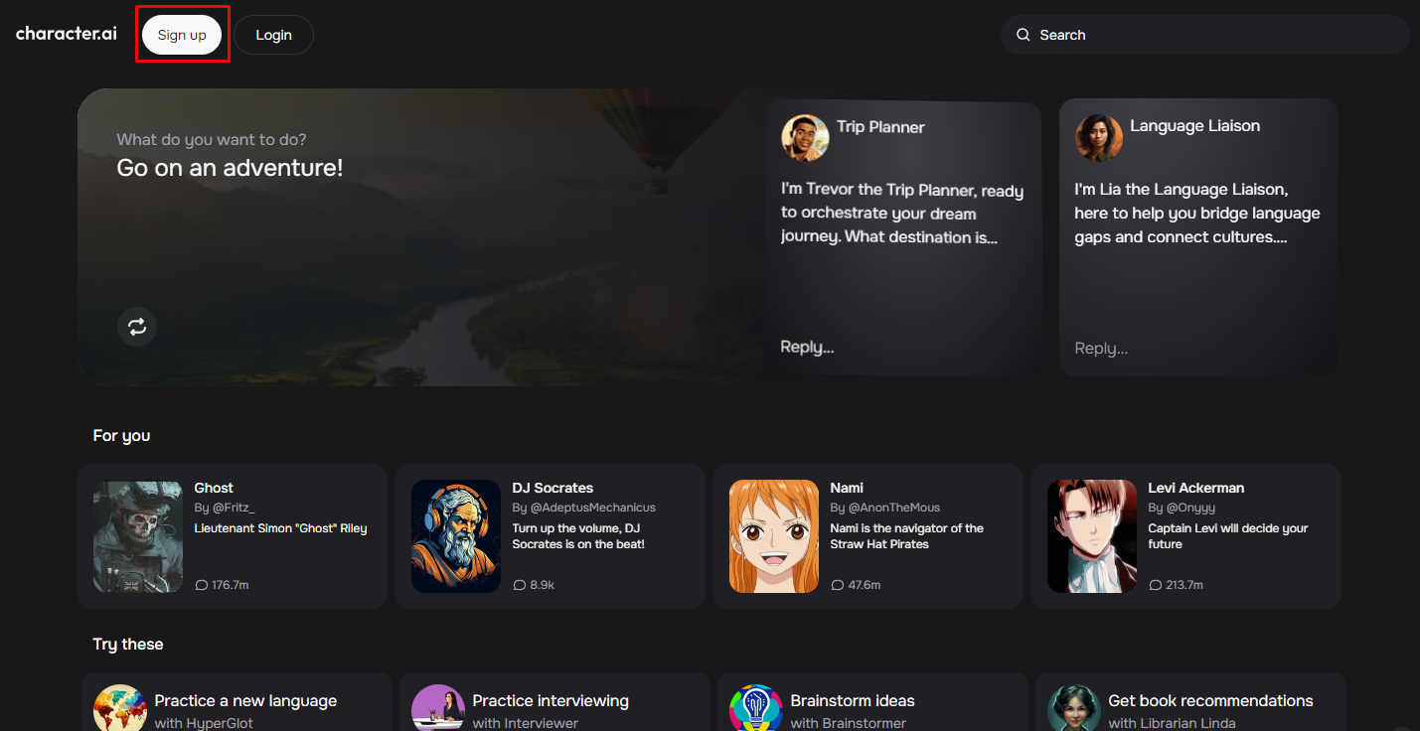Click the 'For you' section heading
The height and width of the screenshot is (731, 1420).
point(121,435)
